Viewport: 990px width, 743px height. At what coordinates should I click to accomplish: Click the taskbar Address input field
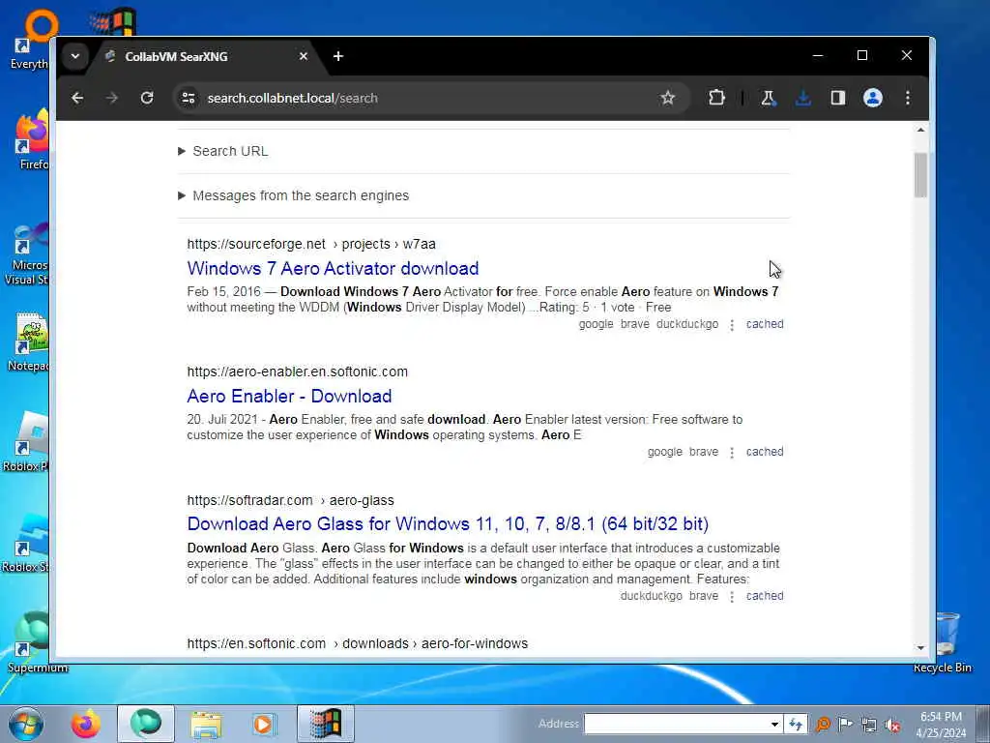(676, 724)
